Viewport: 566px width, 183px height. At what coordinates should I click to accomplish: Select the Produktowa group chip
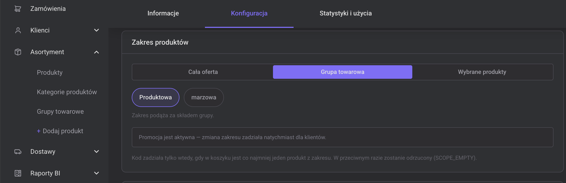pos(156,97)
